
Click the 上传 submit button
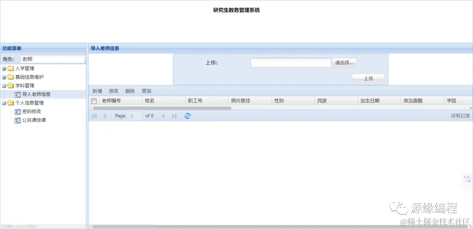pyautogui.click(x=368, y=79)
